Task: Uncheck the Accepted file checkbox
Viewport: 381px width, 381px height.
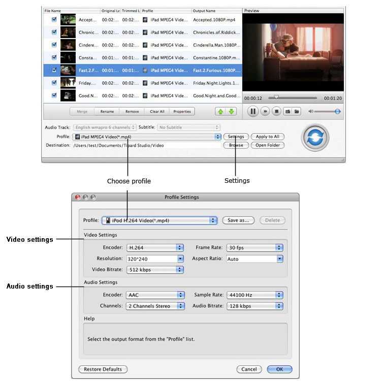Action: tap(54, 19)
